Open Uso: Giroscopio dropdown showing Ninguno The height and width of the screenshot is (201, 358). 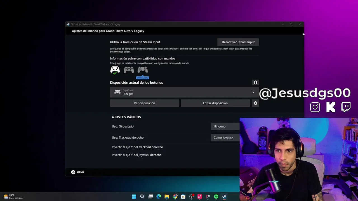click(x=225, y=126)
